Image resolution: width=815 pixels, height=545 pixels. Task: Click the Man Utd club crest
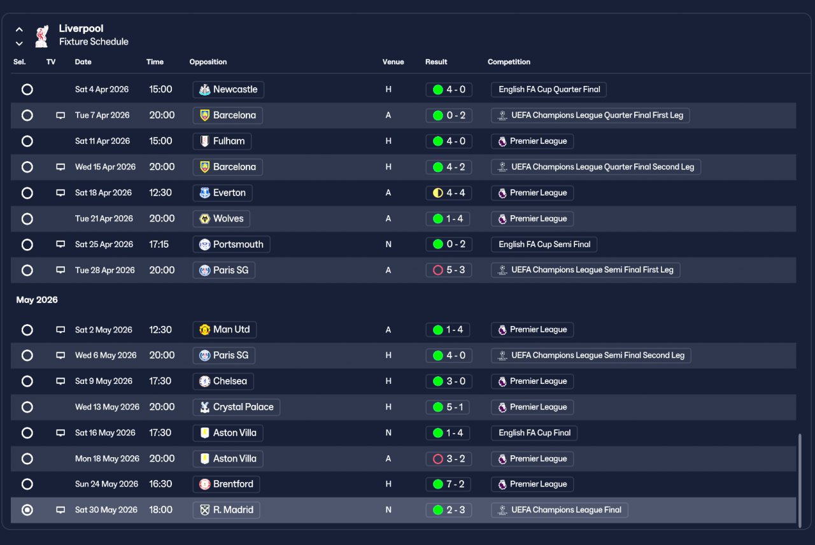[x=204, y=330]
